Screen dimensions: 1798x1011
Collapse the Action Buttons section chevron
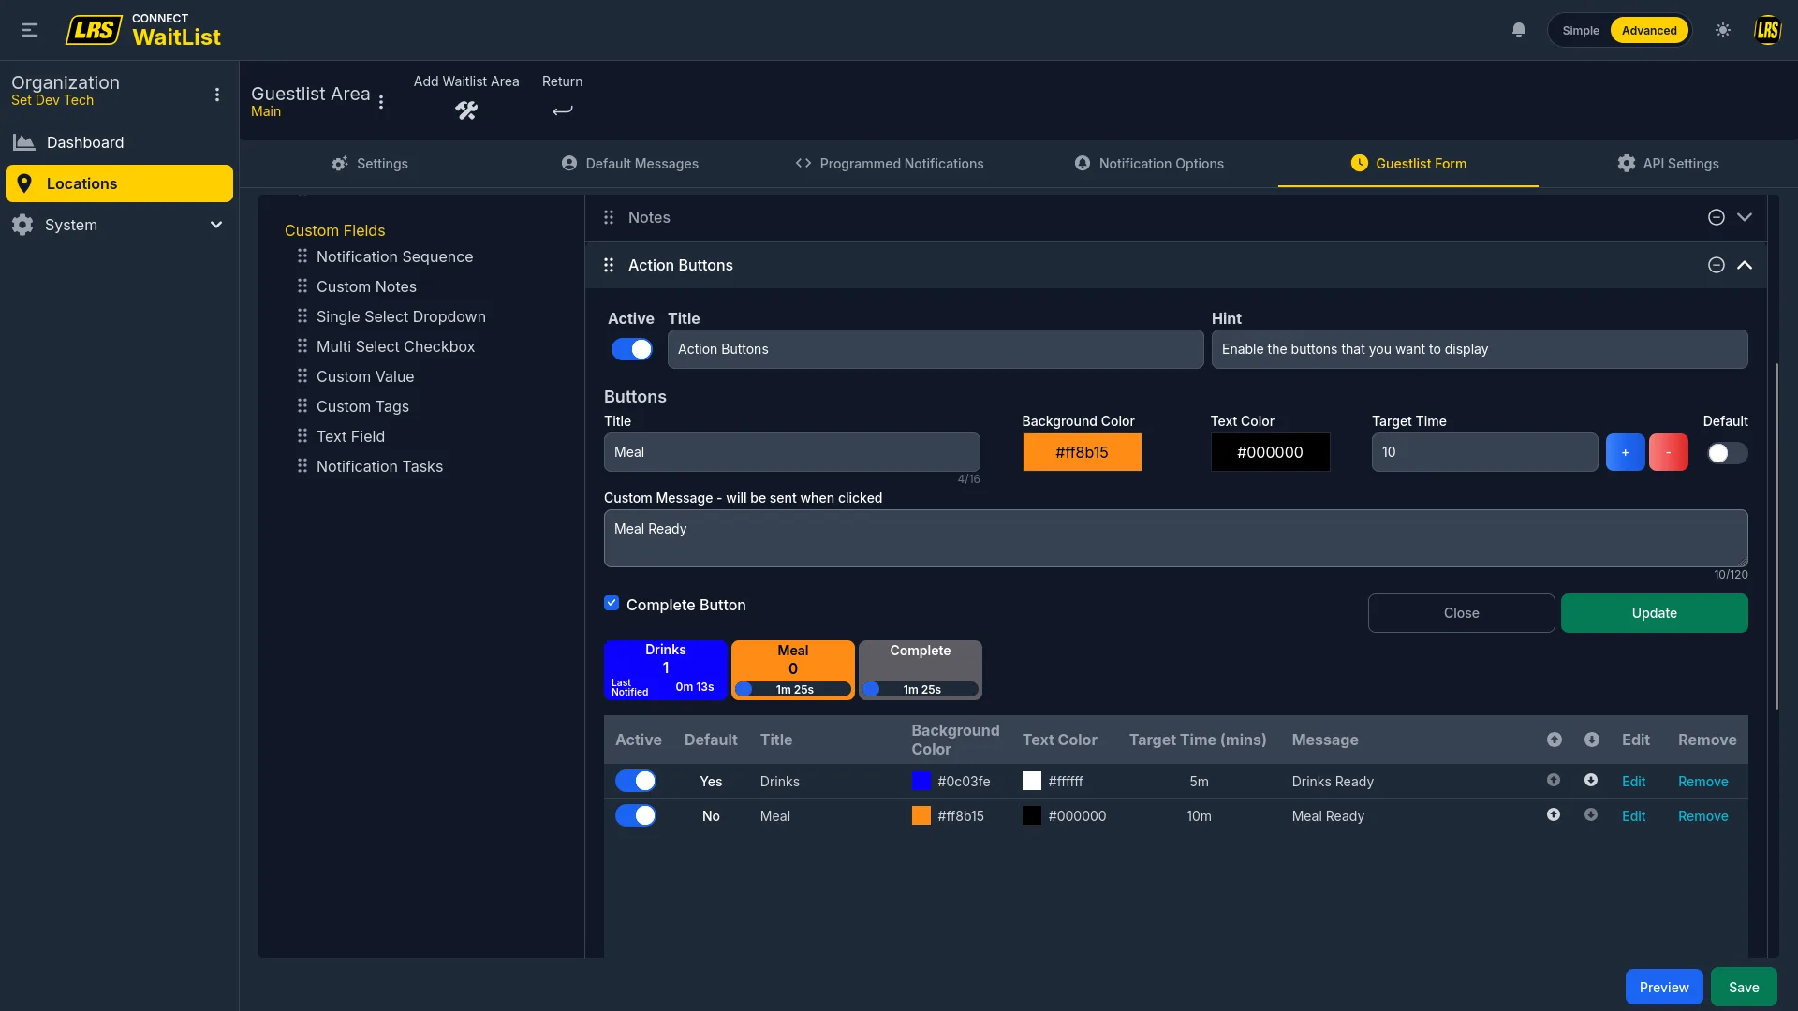1745,265
